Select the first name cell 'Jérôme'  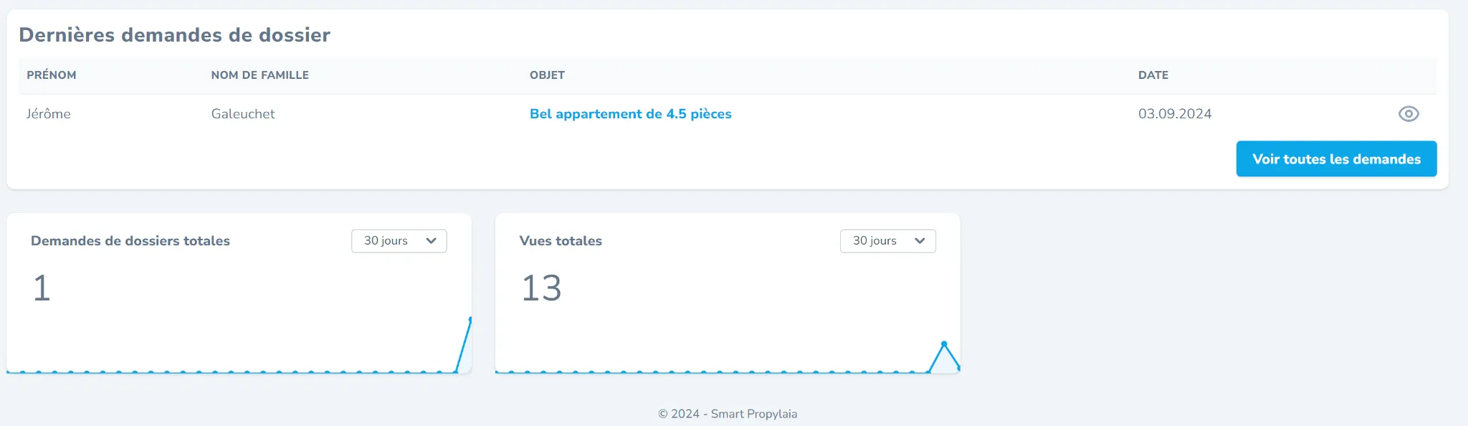click(49, 114)
